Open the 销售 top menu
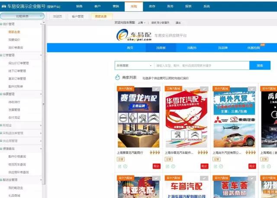Viewport: 277px width, 198px height. (x=79, y=6)
